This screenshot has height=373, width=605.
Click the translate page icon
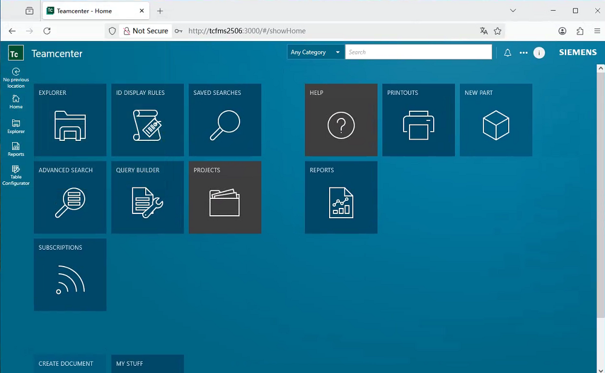(483, 31)
